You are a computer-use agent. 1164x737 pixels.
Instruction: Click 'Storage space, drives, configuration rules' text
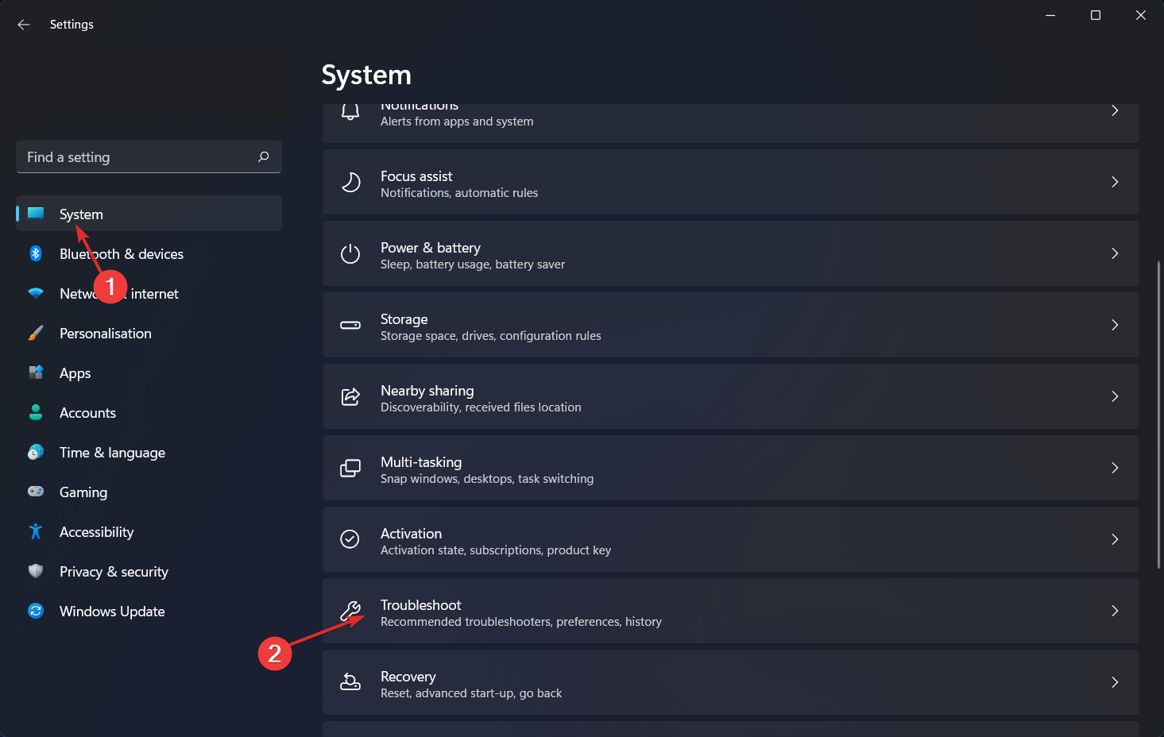pyautogui.click(x=491, y=336)
